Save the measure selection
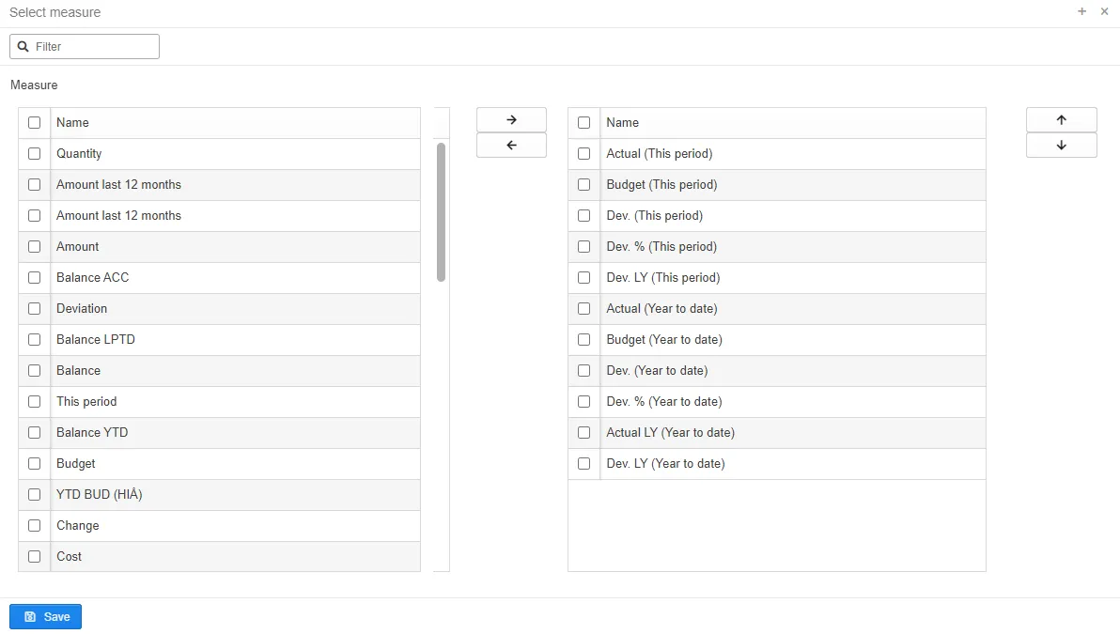Viewport: 1120px width, 634px height. pyautogui.click(x=45, y=616)
